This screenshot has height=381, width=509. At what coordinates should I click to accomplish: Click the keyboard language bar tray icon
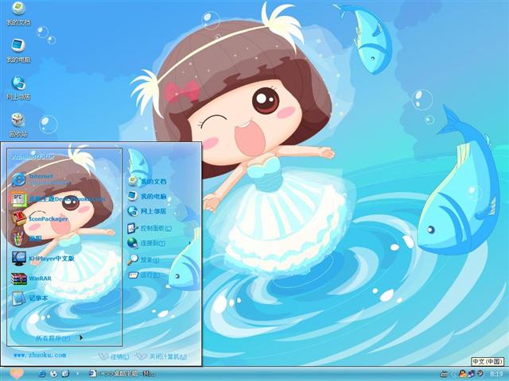(444, 374)
